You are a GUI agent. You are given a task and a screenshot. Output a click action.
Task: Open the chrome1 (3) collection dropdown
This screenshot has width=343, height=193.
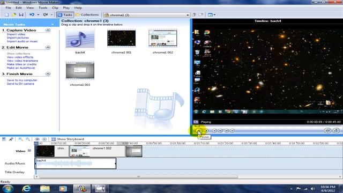tap(146, 15)
